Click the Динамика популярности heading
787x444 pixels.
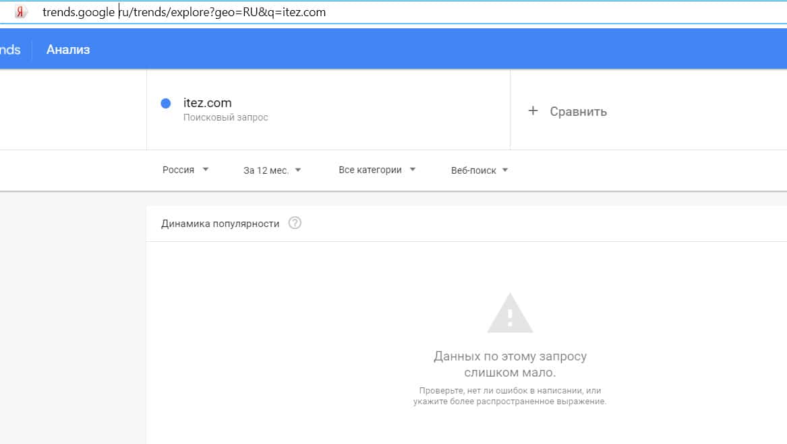[x=220, y=224]
